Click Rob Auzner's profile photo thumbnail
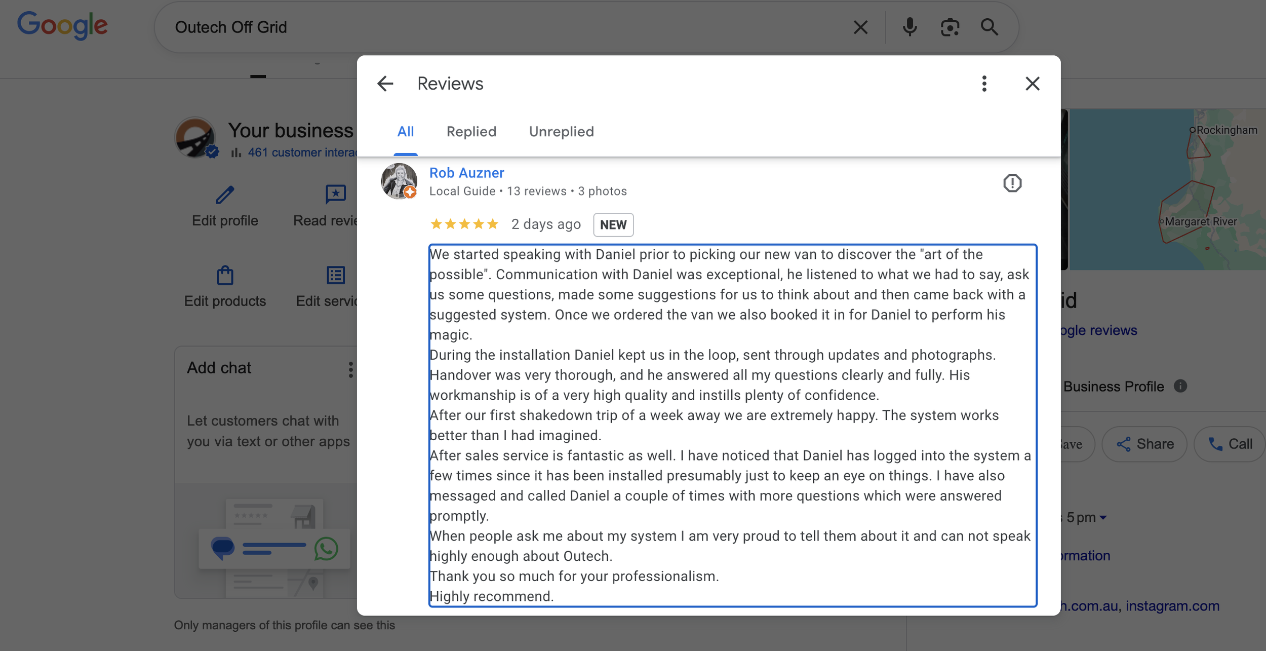 399,181
